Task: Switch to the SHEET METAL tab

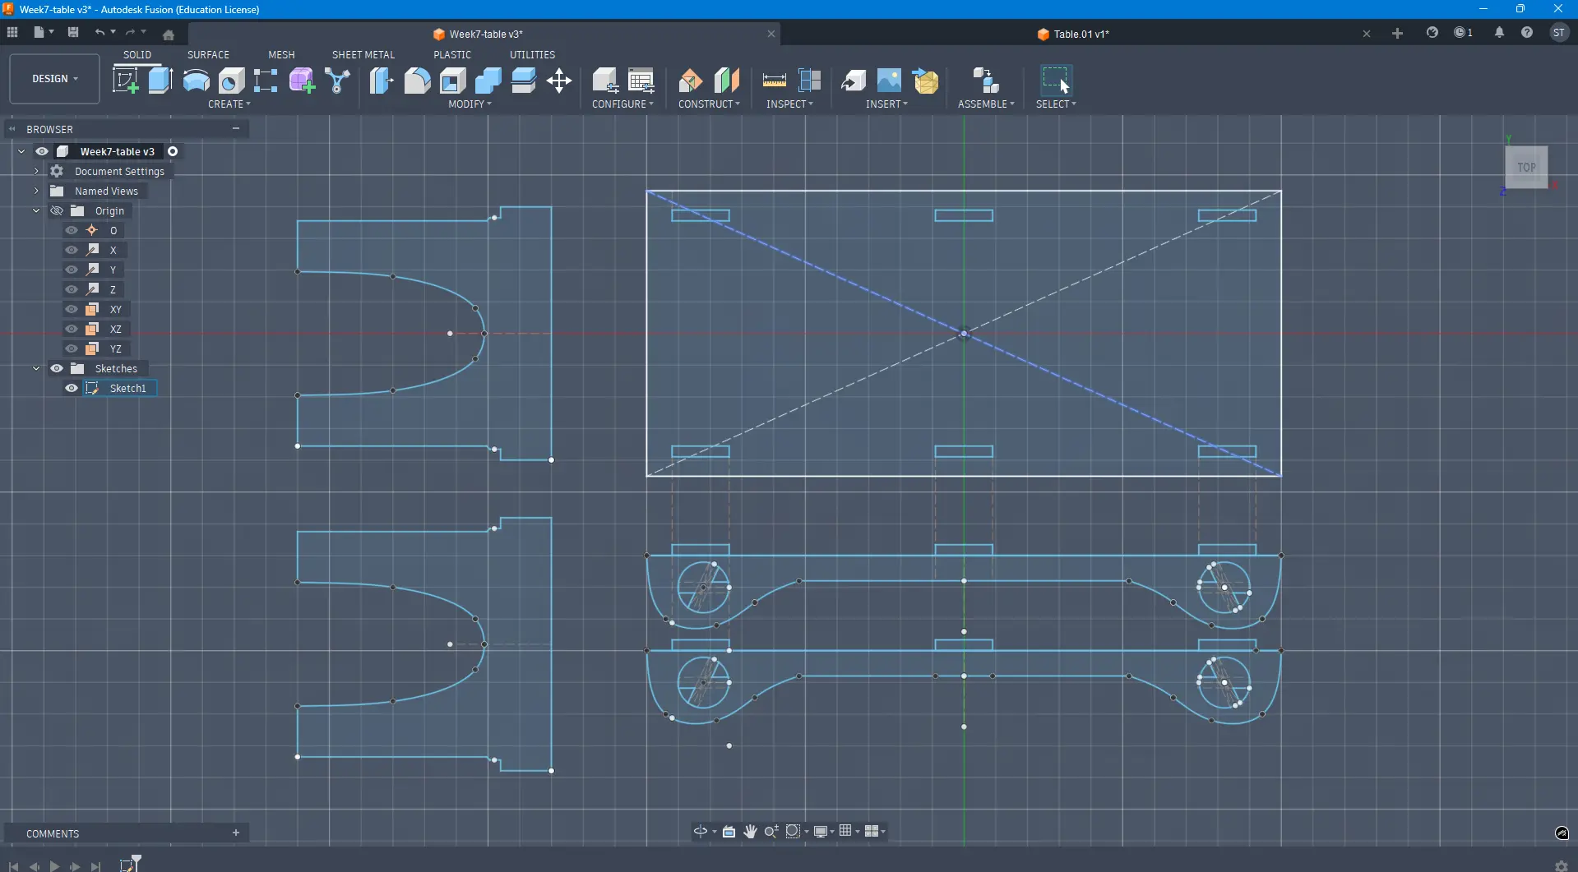Action: [x=363, y=54]
